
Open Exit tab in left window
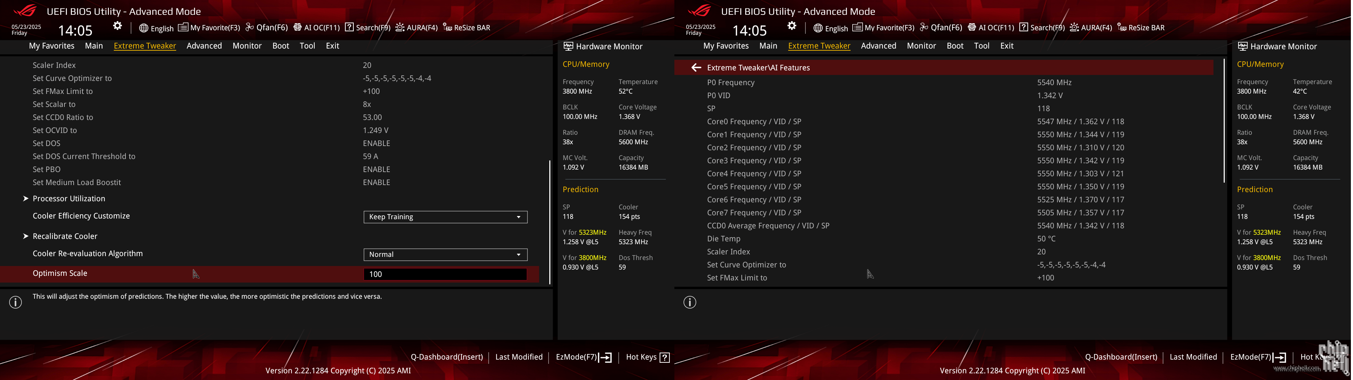coord(333,46)
